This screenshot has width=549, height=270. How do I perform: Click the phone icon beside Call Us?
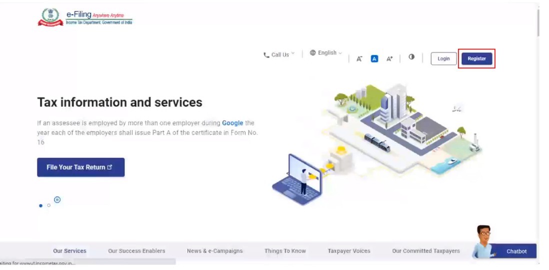point(266,55)
